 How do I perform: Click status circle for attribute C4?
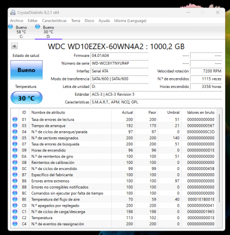tap(15, 224)
